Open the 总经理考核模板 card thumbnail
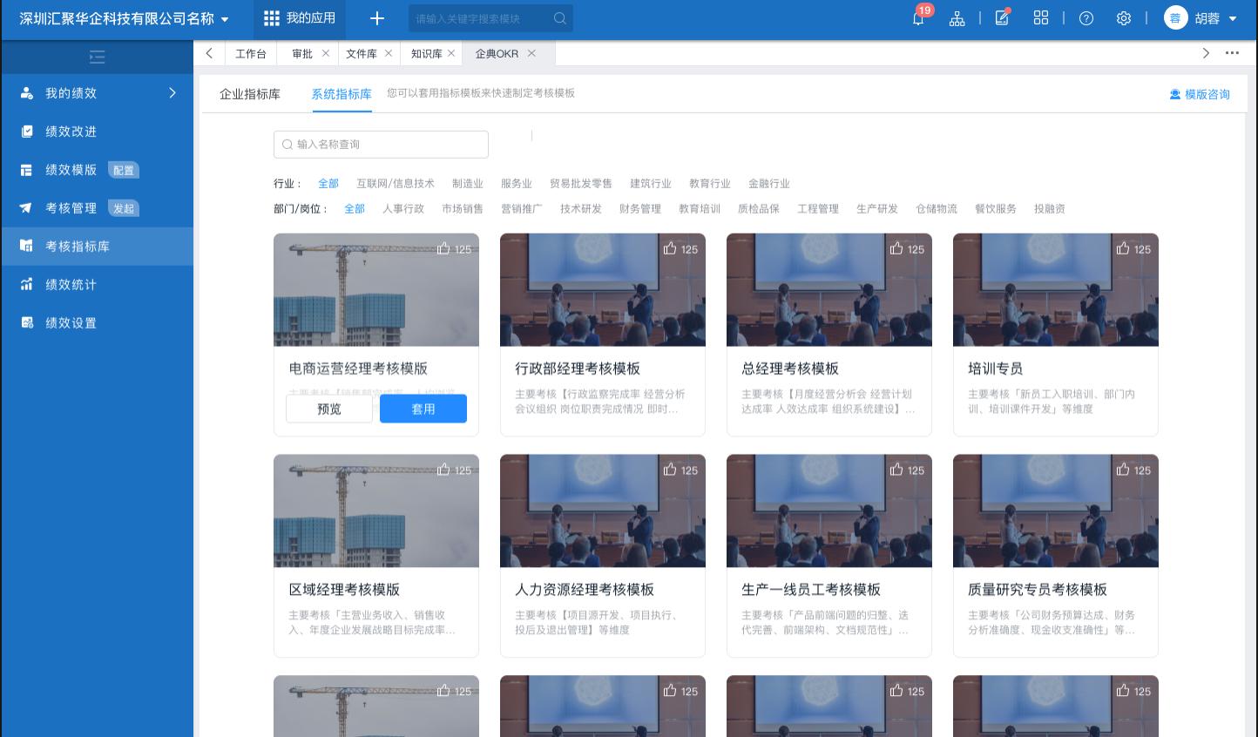The width and height of the screenshot is (1258, 737). 829,289
